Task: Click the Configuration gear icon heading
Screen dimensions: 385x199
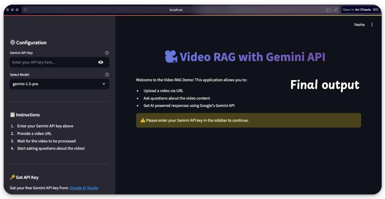Action: coord(13,42)
